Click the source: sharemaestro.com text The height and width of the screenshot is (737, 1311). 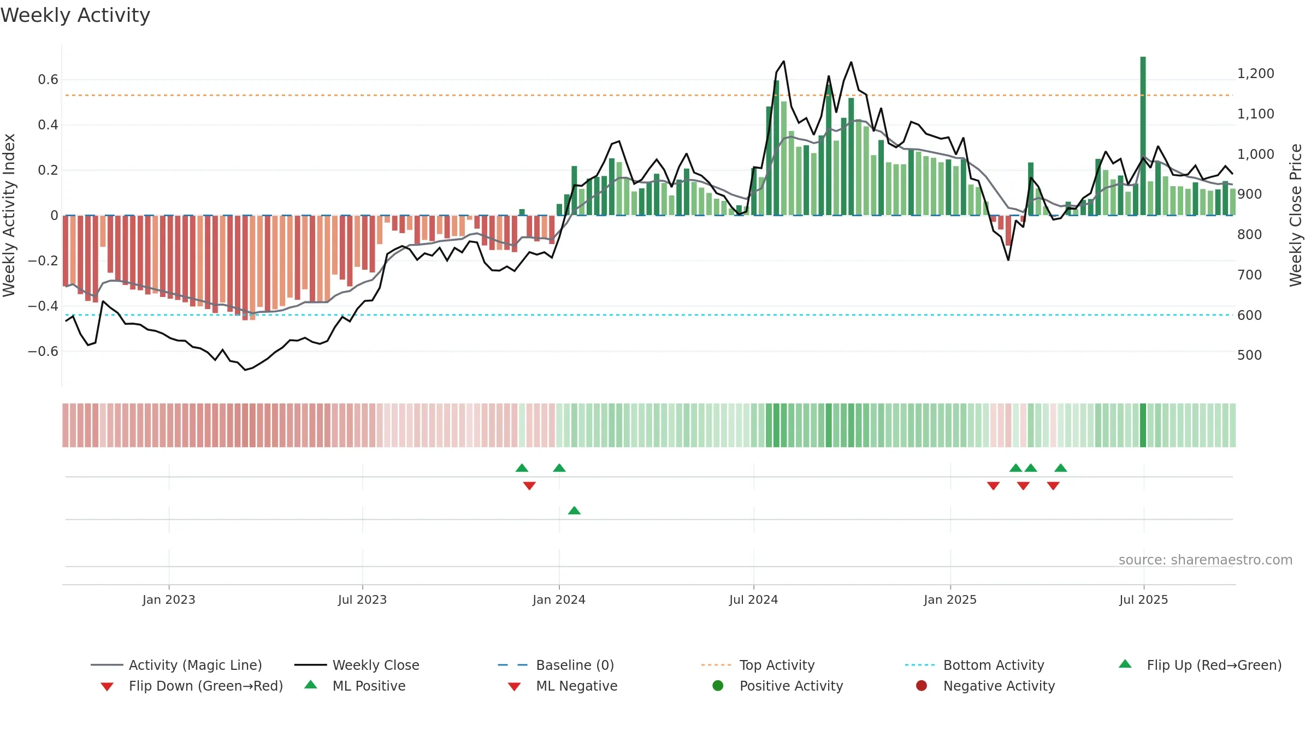click(x=1206, y=560)
